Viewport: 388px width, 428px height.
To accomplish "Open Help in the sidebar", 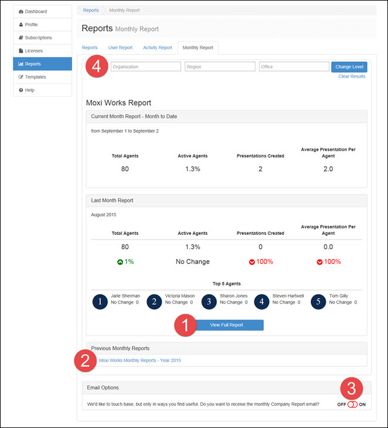I will (43, 90).
